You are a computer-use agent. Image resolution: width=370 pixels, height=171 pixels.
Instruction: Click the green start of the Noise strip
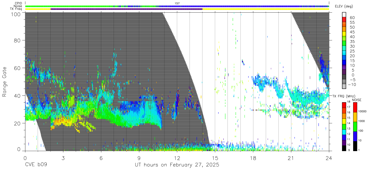(x=69, y=6)
